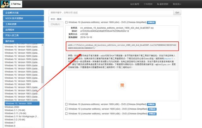
Task: Click the ed2k download link text
Action: [x=122, y=46]
